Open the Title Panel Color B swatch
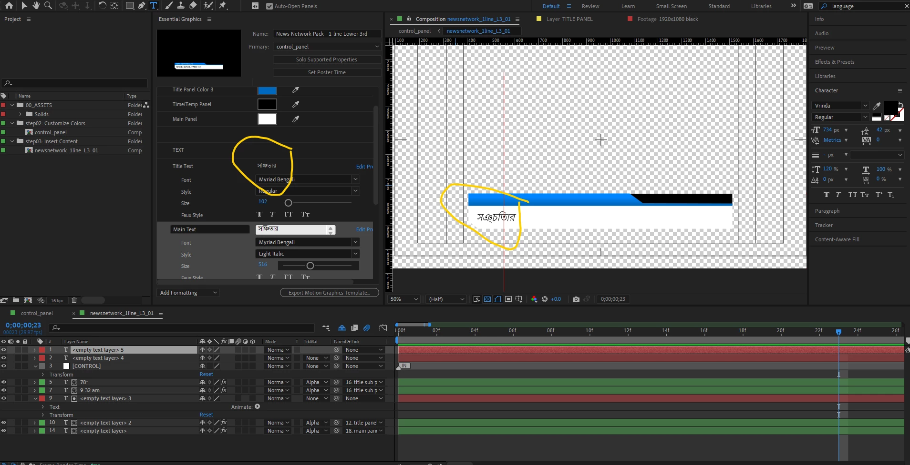 coord(267,90)
